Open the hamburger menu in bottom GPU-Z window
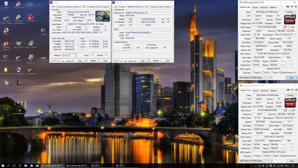 [296, 90]
